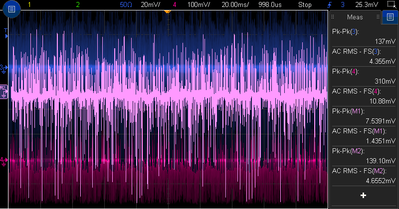Adjust the 998.0us horizontal delay value
Viewport: 399px width, 209px height.
[x=270, y=4]
